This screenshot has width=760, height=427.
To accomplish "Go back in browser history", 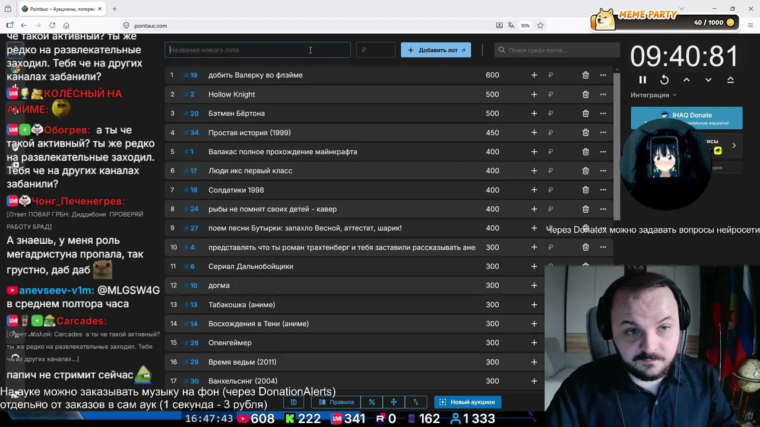I will pos(24,26).
